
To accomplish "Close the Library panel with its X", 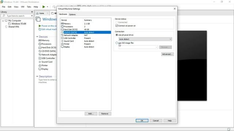I will pos(32,12).
